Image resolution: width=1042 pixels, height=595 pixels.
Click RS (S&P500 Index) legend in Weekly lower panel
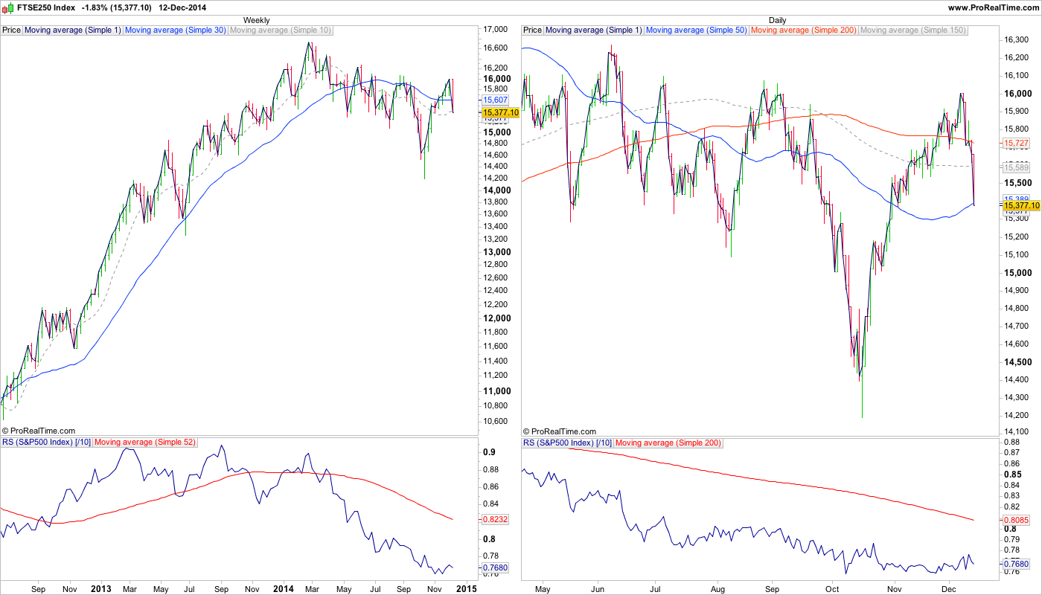pos(47,443)
